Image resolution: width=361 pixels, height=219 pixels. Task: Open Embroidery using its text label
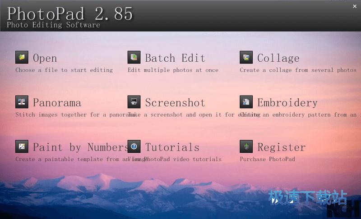tap(287, 103)
